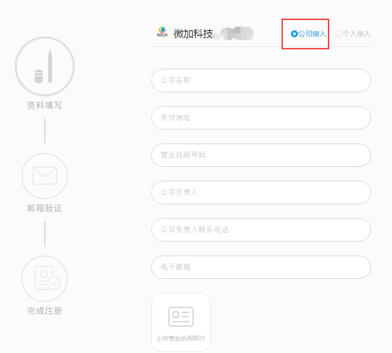Screen dimensions: 392x353
Task: Click into the 有效地址 field
Action: click(x=261, y=118)
